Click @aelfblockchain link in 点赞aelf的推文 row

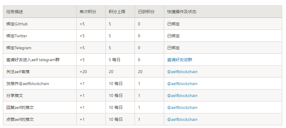coord(182,119)
